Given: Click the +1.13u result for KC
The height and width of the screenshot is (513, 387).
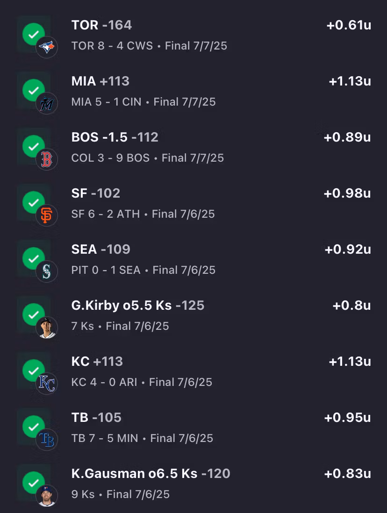Looking at the screenshot, I should coord(350,361).
